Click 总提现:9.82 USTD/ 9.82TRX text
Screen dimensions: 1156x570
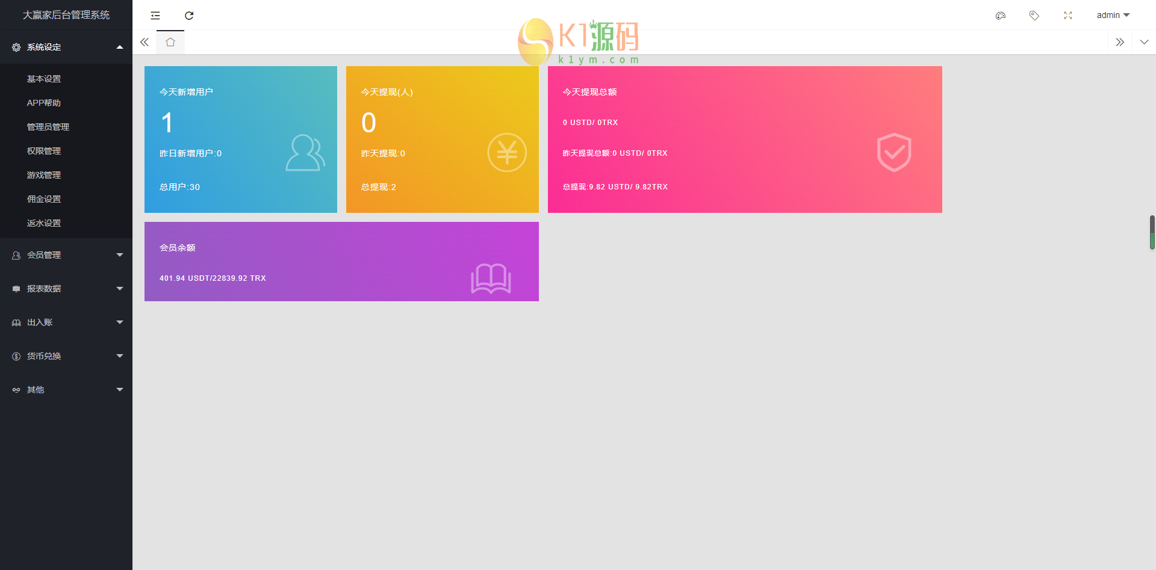click(615, 187)
